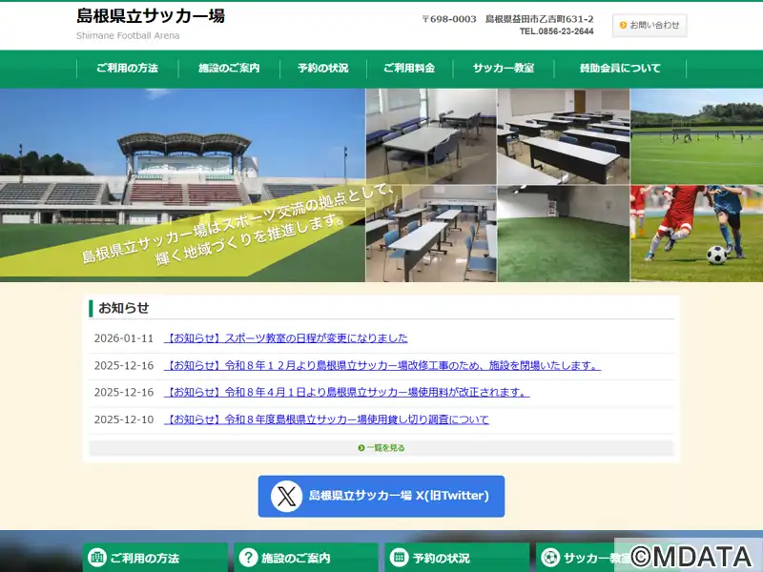Viewport: 763px width, 572px height.
Task: Click the soccer players photo thumbnail
Action: 696,234
